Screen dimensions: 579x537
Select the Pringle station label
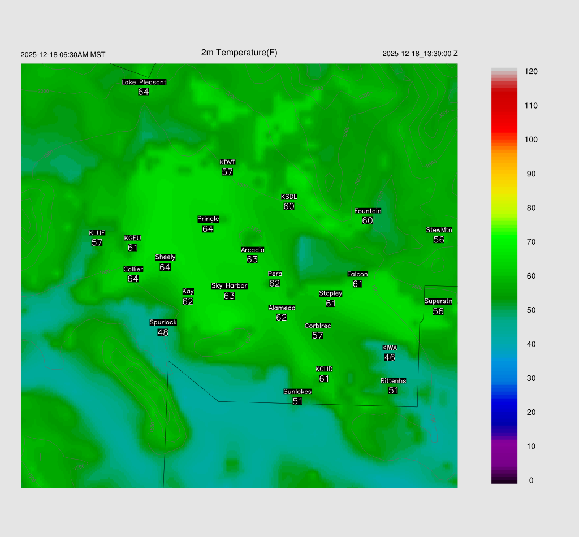coord(208,219)
